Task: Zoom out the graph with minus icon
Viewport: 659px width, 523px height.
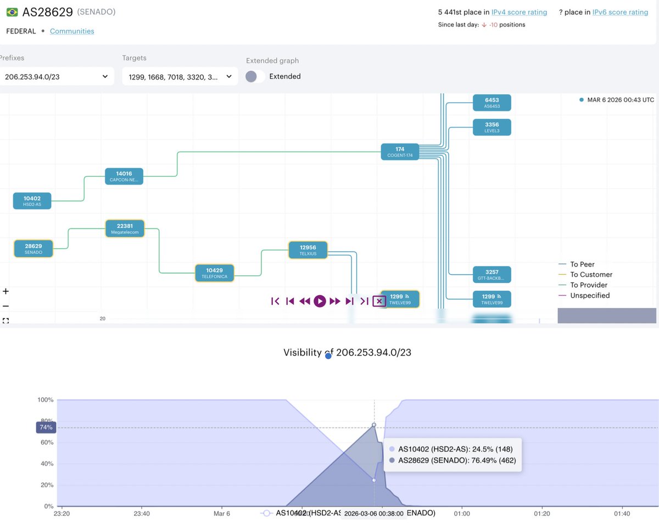Action: coord(5,306)
